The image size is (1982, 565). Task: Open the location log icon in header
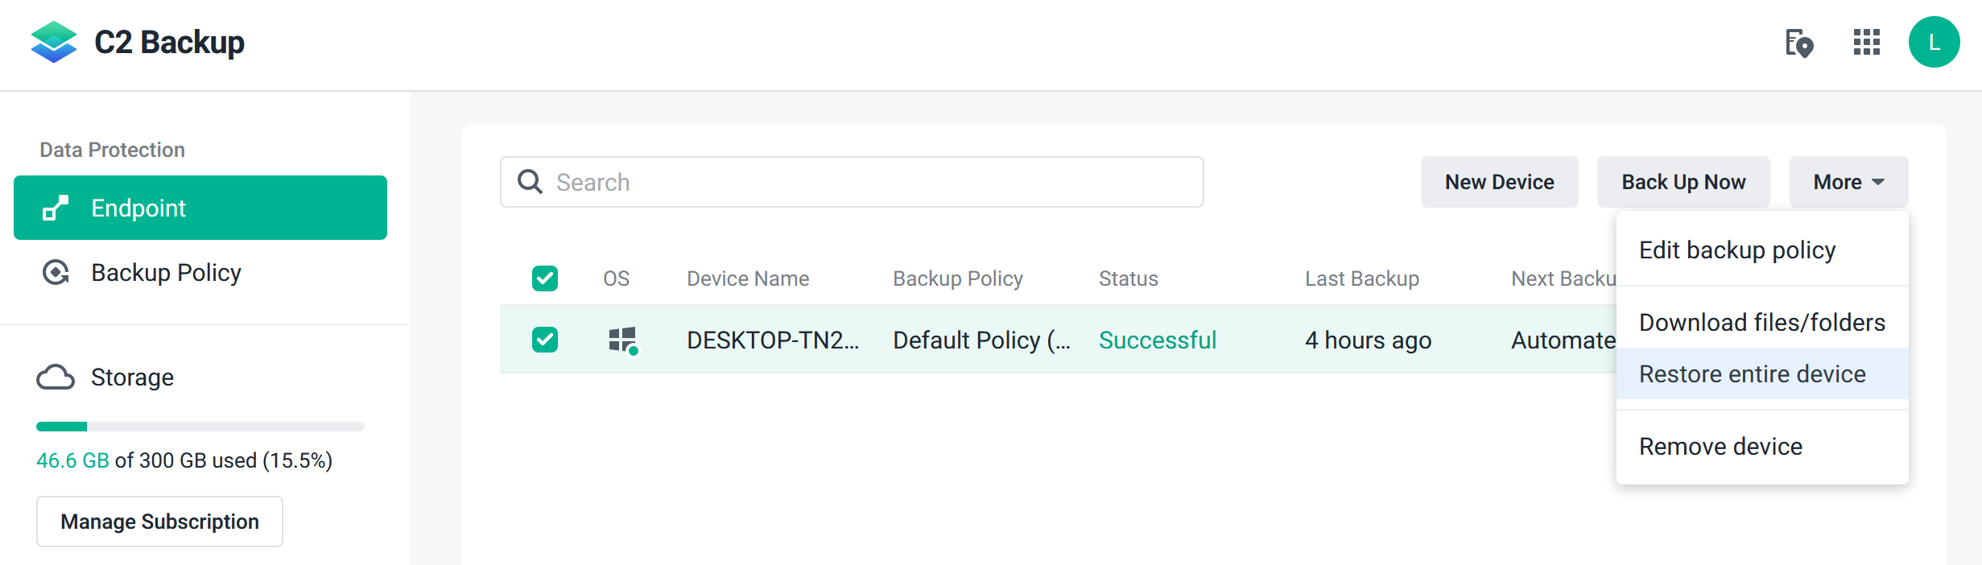(1799, 43)
